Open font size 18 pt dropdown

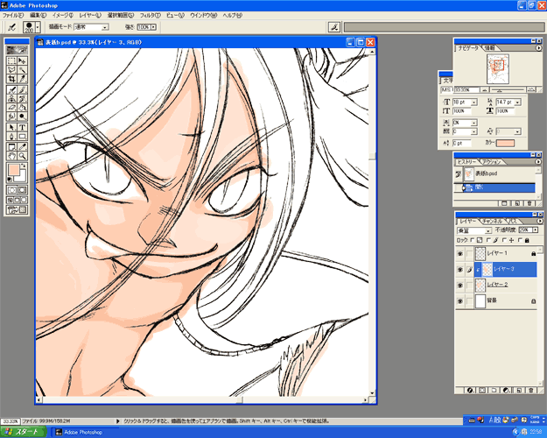(x=474, y=102)
